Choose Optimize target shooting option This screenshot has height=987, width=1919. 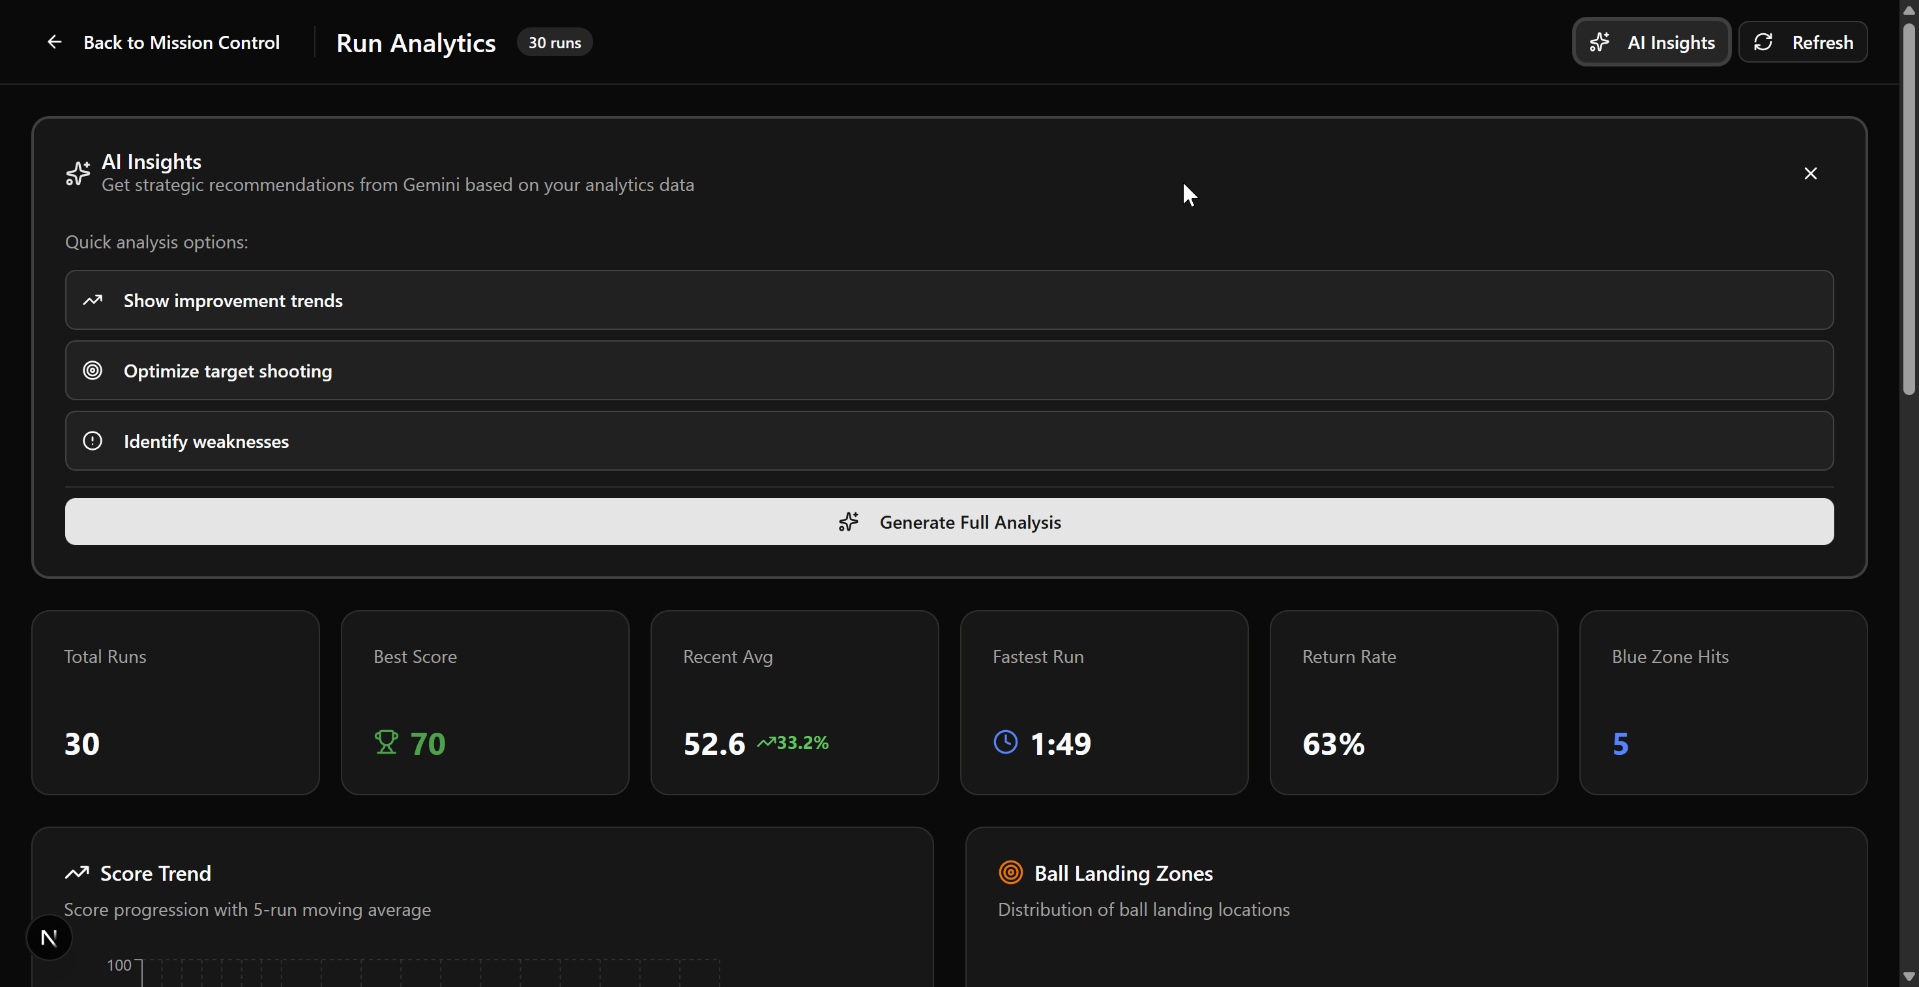point(948,371)
